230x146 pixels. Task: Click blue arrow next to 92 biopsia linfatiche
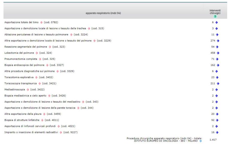click(217, 120)
